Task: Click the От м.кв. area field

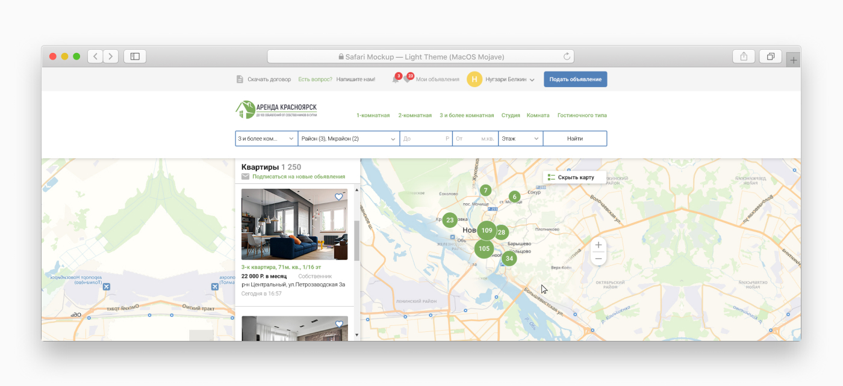Action: click(476, 138)
